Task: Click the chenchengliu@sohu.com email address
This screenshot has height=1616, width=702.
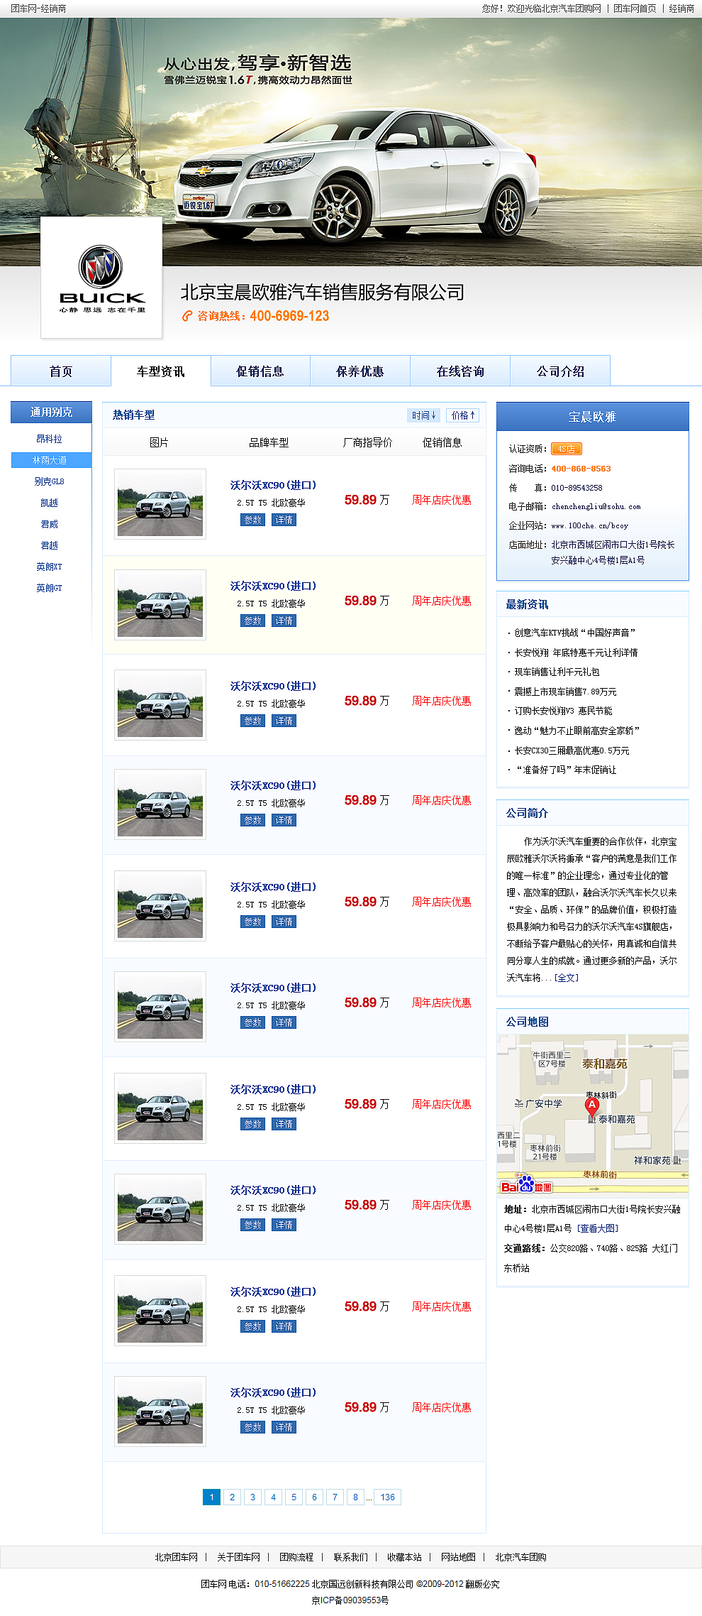Action: tap(596, 506)
